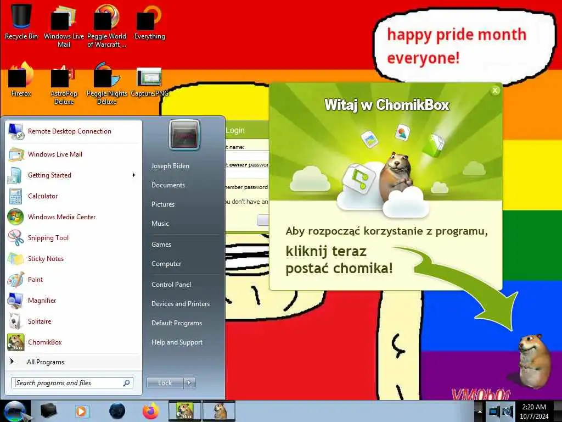Open Pictures from Start menu
Screen dimensions: 562x422
[x=163, y=204]
